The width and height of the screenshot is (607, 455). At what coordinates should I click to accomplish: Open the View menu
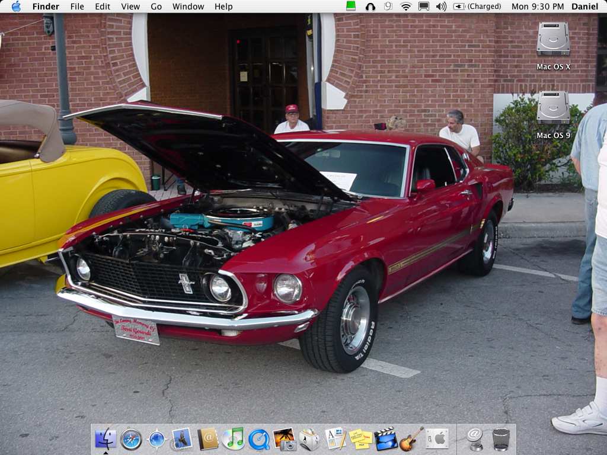(x=130, y=7)
